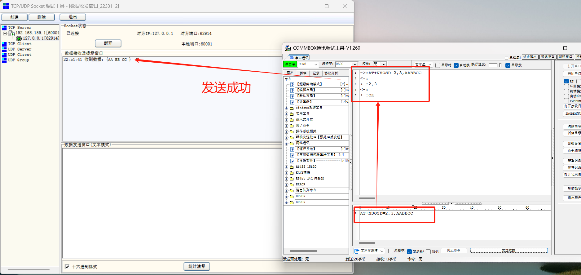The height and width of the screenshot is (275, 581).
Task: Click 退出 button in Socket tool
Action: click(73, 17)
